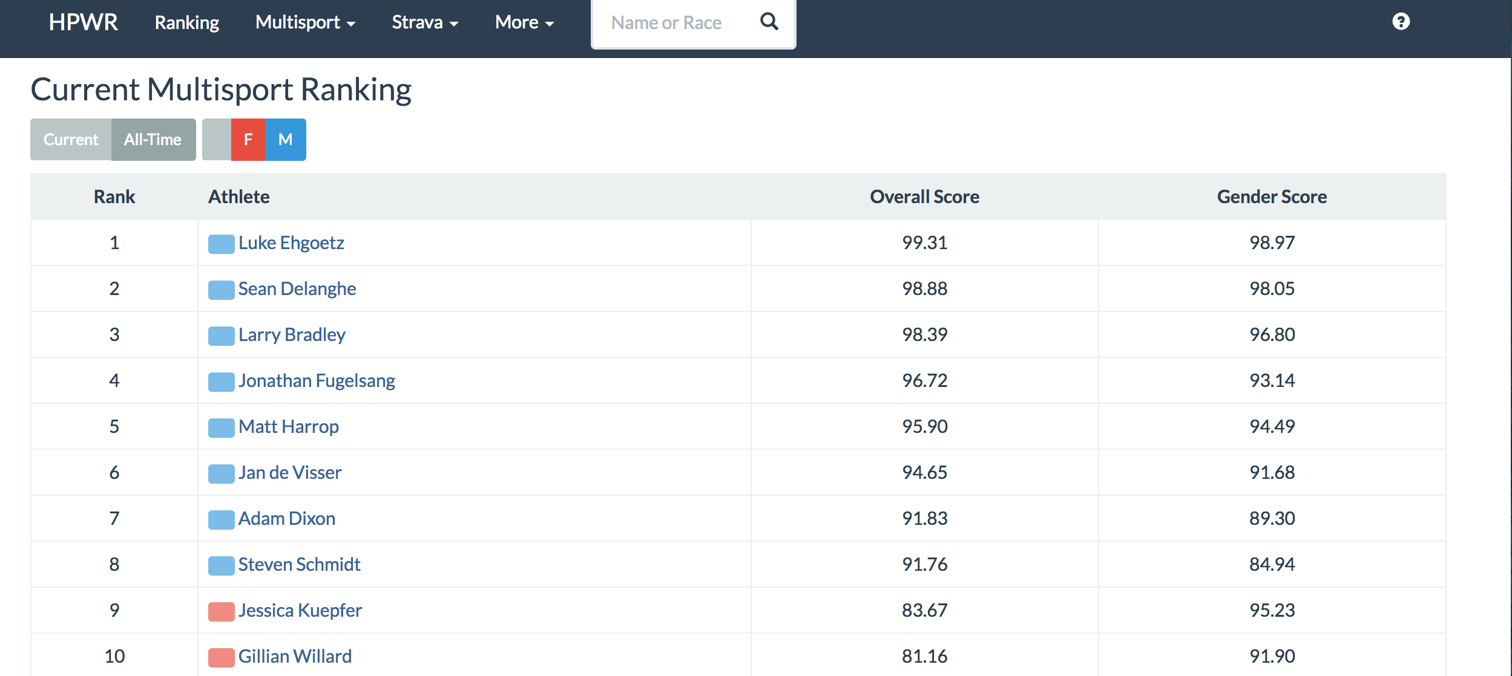This screenshot has width=1512, height=676.
Task: Open the More dropdown menu
Action: point(524,22)
